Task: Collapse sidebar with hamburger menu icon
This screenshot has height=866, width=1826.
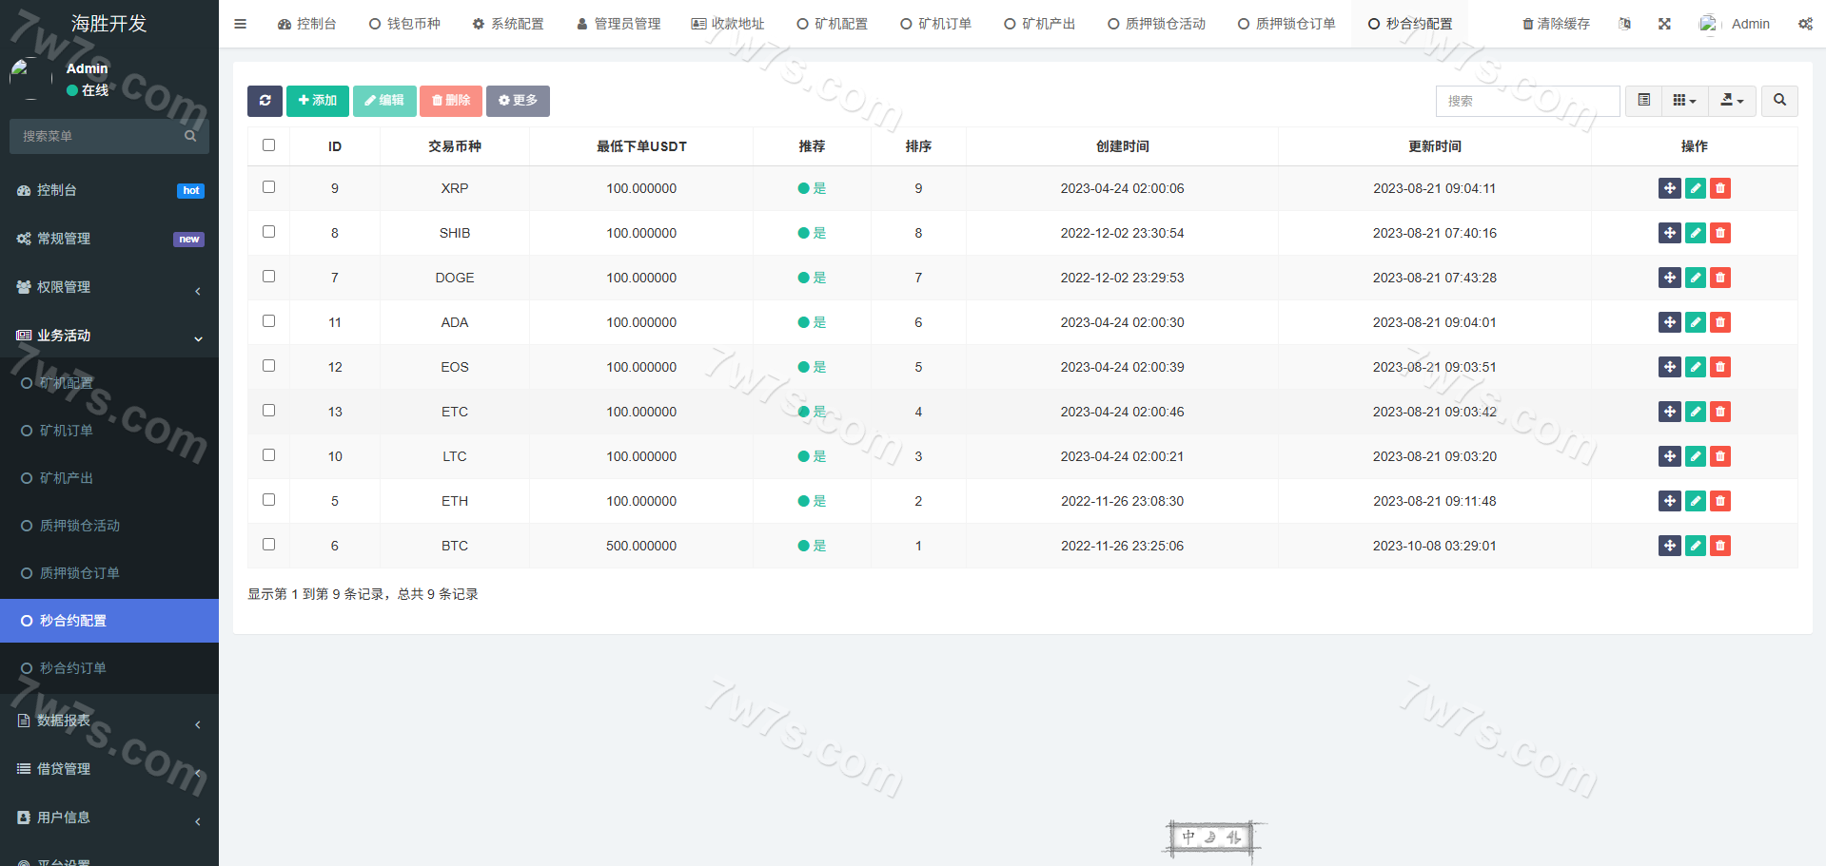Action: (x=240, y=24)
